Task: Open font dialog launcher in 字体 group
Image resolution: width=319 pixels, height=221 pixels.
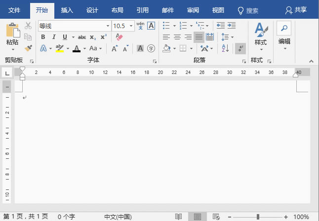Action: point(155,61)
